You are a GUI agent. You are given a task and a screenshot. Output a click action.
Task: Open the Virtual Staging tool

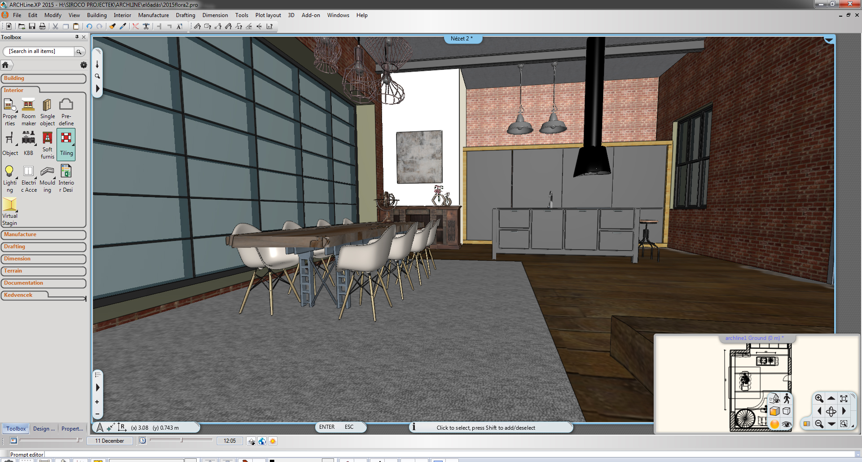pos(9,211)
